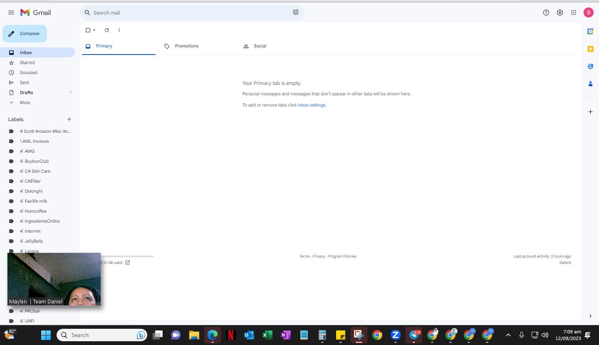
Task: Open Telegram from the taskbar
Action: click(414, 335)
